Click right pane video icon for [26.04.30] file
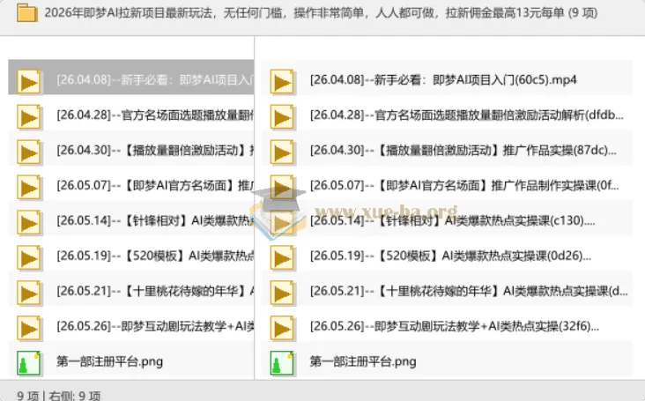This screenshot has height=401, width=645. tap(282, 152)
